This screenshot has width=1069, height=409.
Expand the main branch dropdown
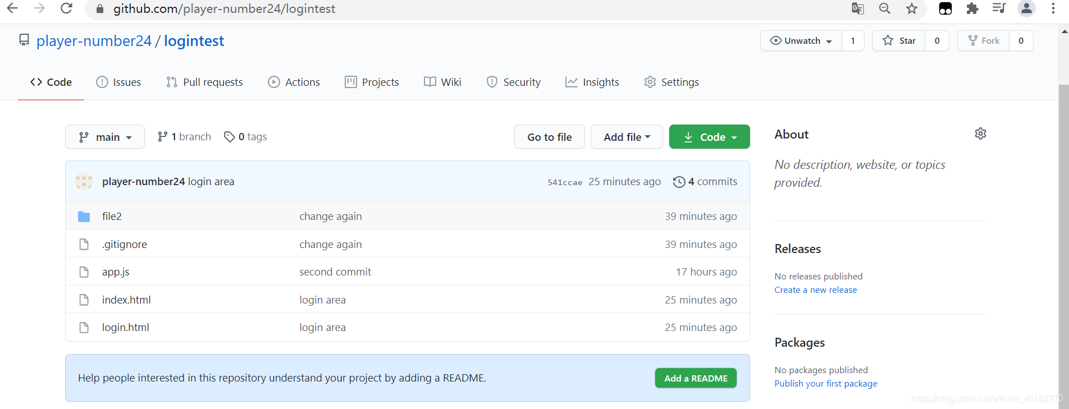105,137
